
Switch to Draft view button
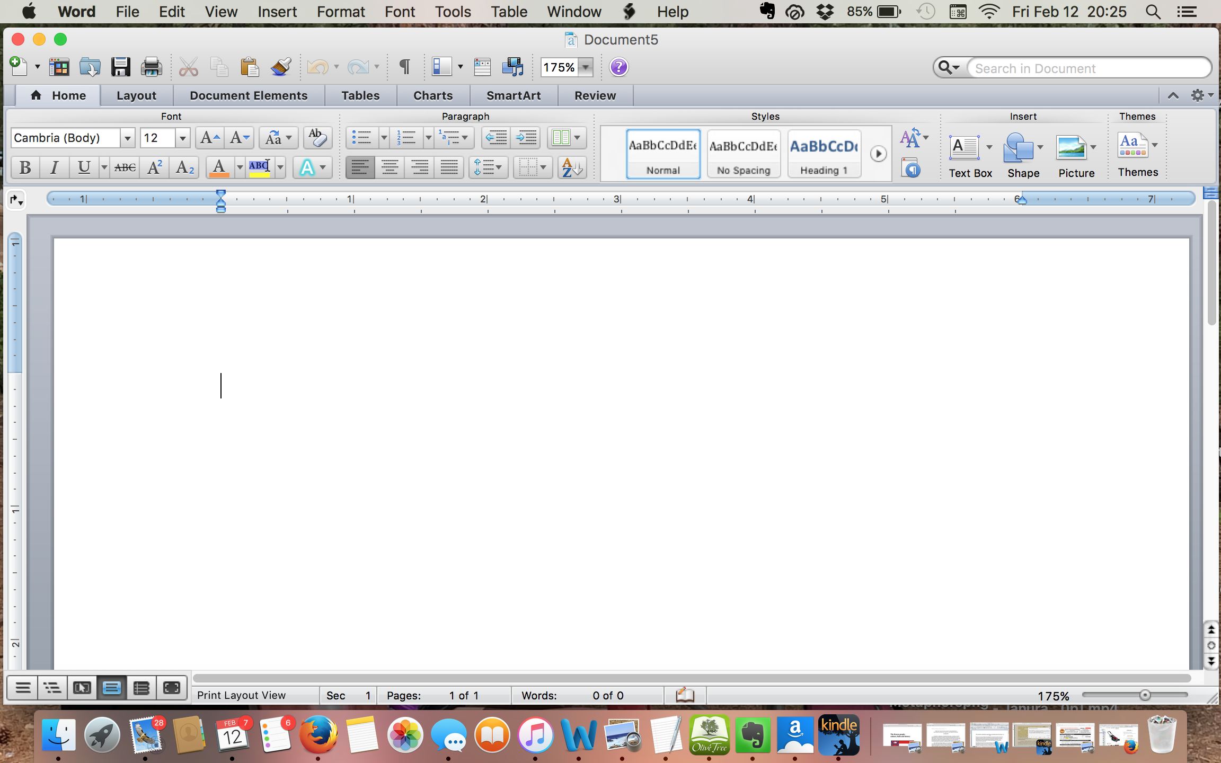[23, 688]
